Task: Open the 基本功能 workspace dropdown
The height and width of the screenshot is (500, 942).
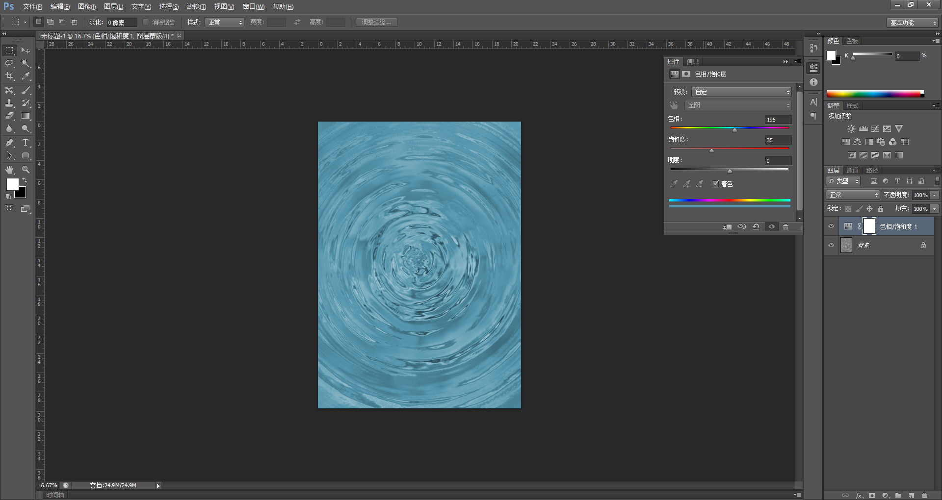Action: pos(913,23)
